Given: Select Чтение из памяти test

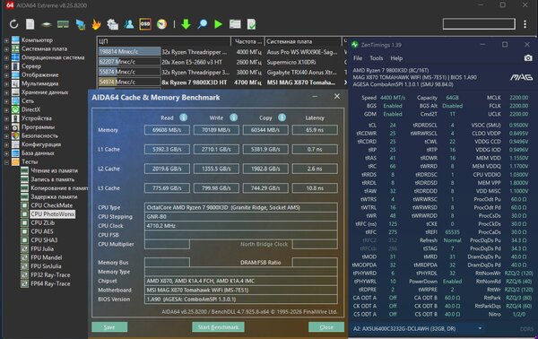Looking at the screenshot, I should (54, 170).
